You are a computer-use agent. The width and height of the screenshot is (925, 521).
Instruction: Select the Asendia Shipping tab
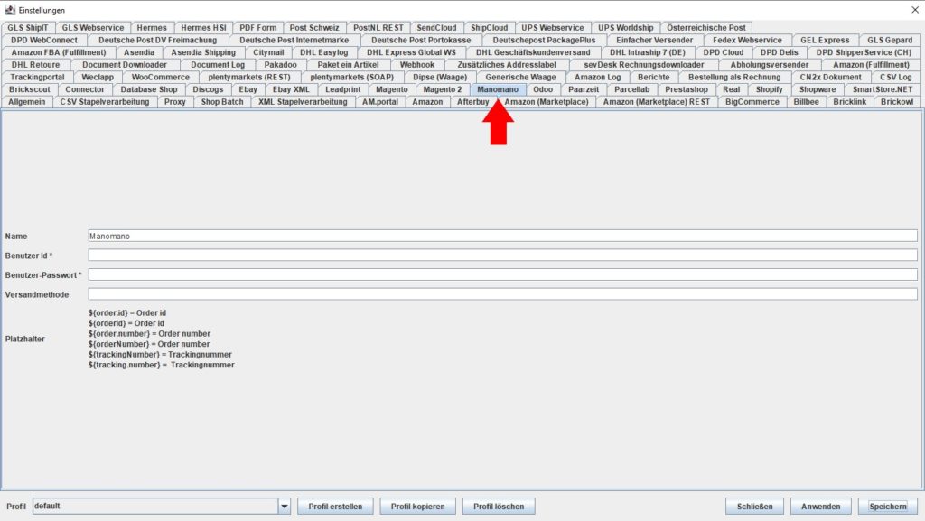click(203, 52)
